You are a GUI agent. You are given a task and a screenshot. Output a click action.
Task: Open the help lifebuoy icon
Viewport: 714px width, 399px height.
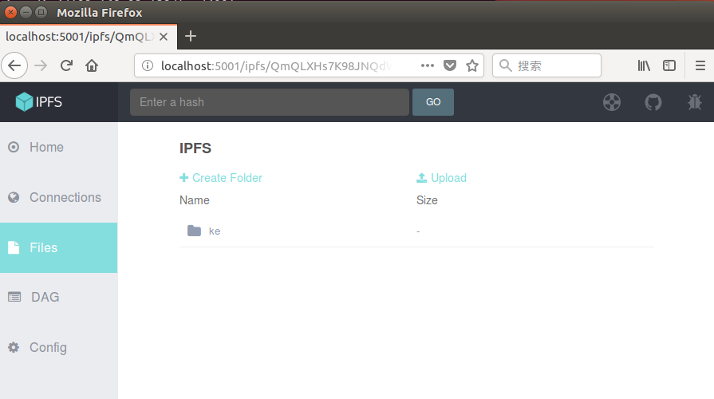click(612, 102)
